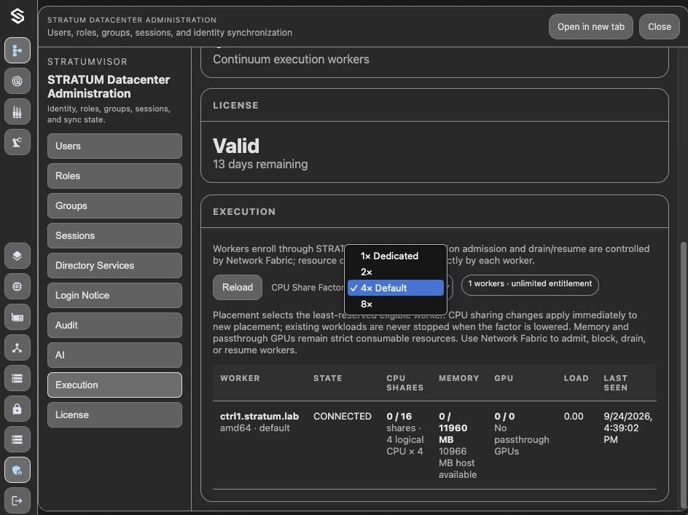This screenshot has height=515, width=688.
Task: Click Open in new tab button
Action: [590, 27]
